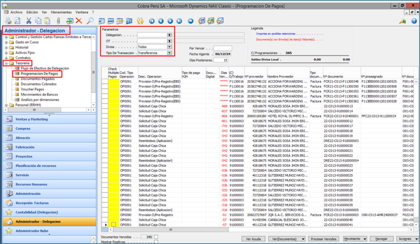Image resolution: width=420 pixels, height=244 pixels.
Task: Go to the first record with the toolbar arrow
Action: (152, 21)
